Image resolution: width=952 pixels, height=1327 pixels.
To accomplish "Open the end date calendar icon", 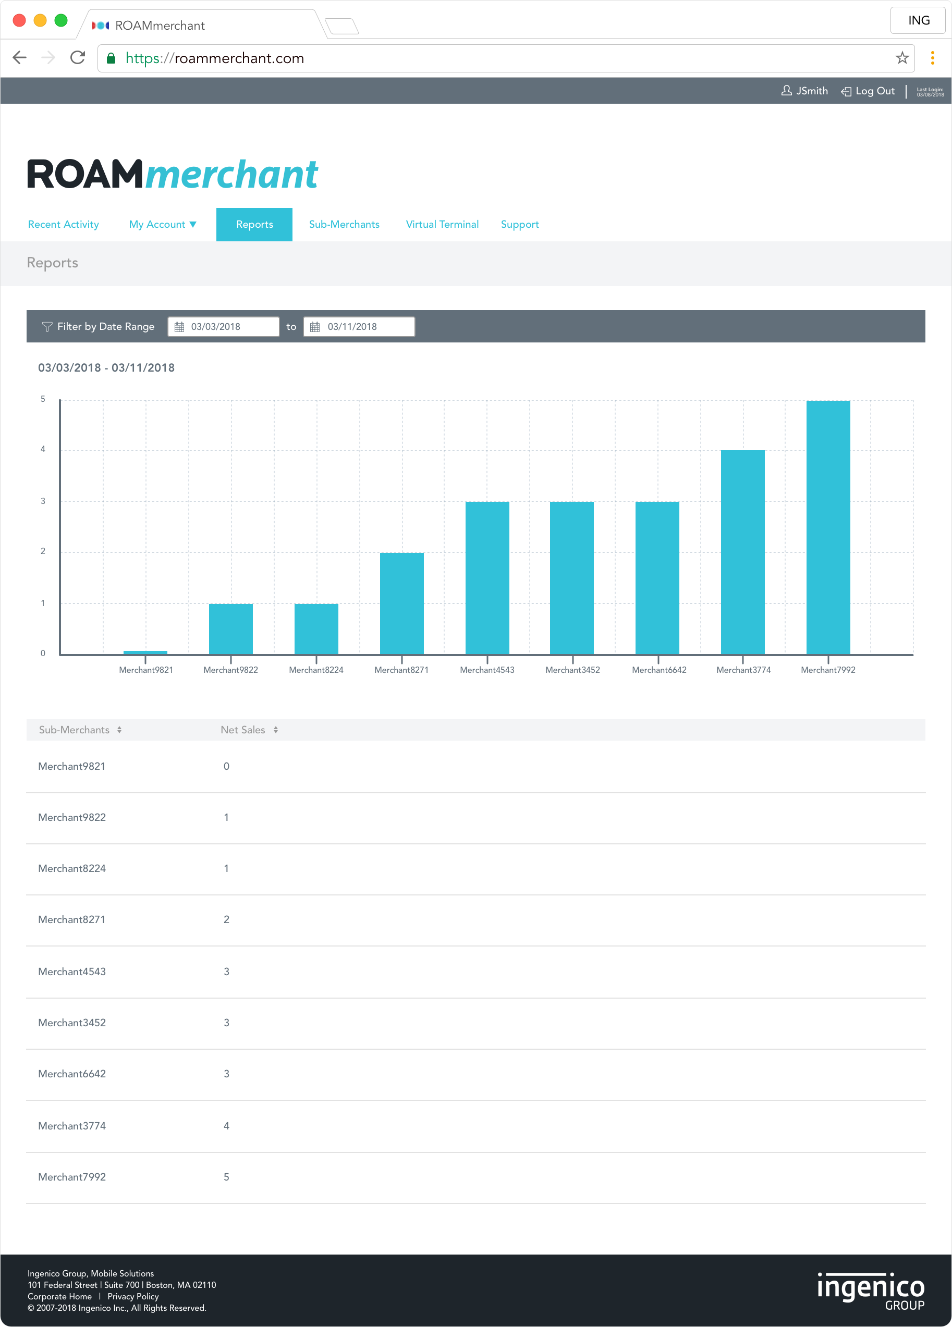I will pyautogui.click(x=315, y=327).
